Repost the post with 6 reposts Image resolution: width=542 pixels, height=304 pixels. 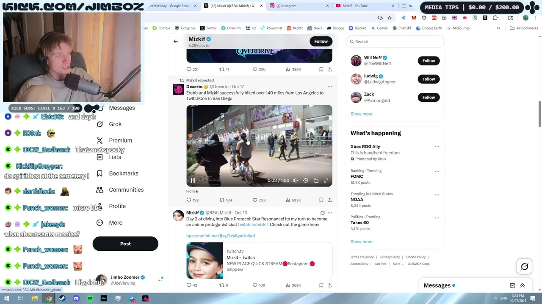click(x=224, y=285)
